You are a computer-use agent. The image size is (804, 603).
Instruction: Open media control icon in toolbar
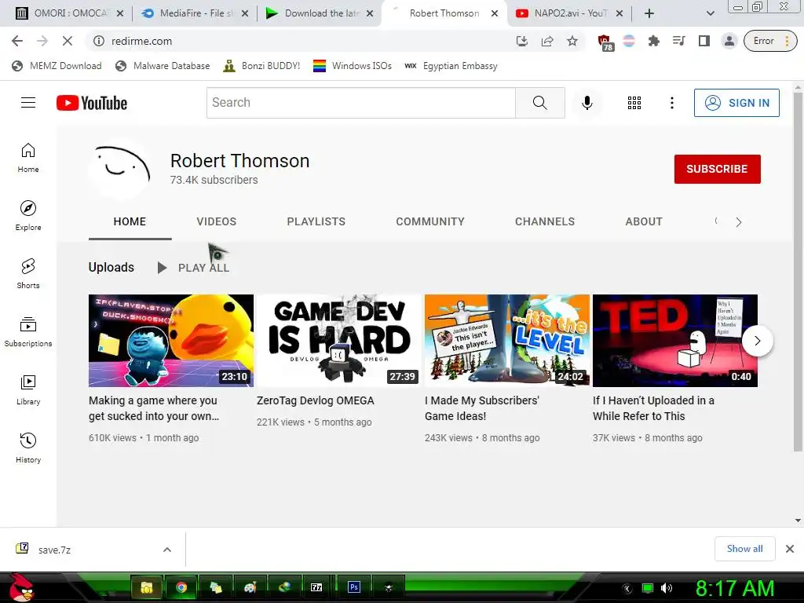679,41
